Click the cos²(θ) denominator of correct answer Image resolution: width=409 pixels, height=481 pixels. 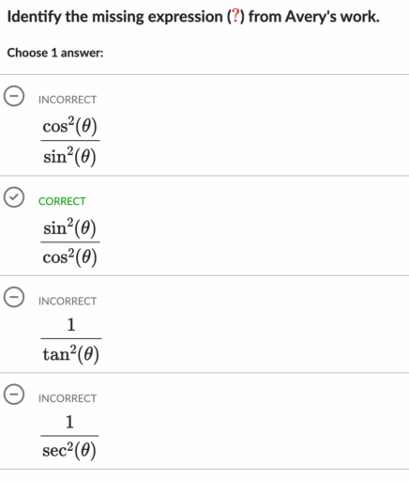(x=70, y=257)
